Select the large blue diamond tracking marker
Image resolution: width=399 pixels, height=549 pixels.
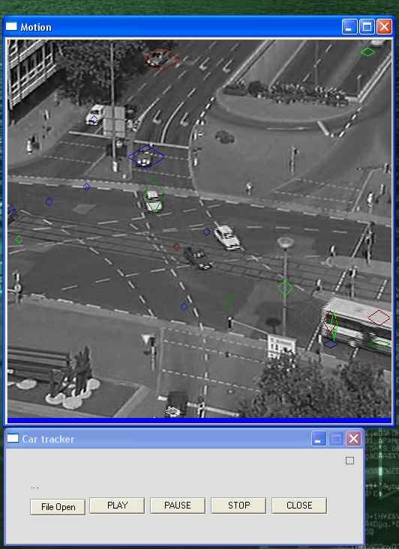coord(145,156)
